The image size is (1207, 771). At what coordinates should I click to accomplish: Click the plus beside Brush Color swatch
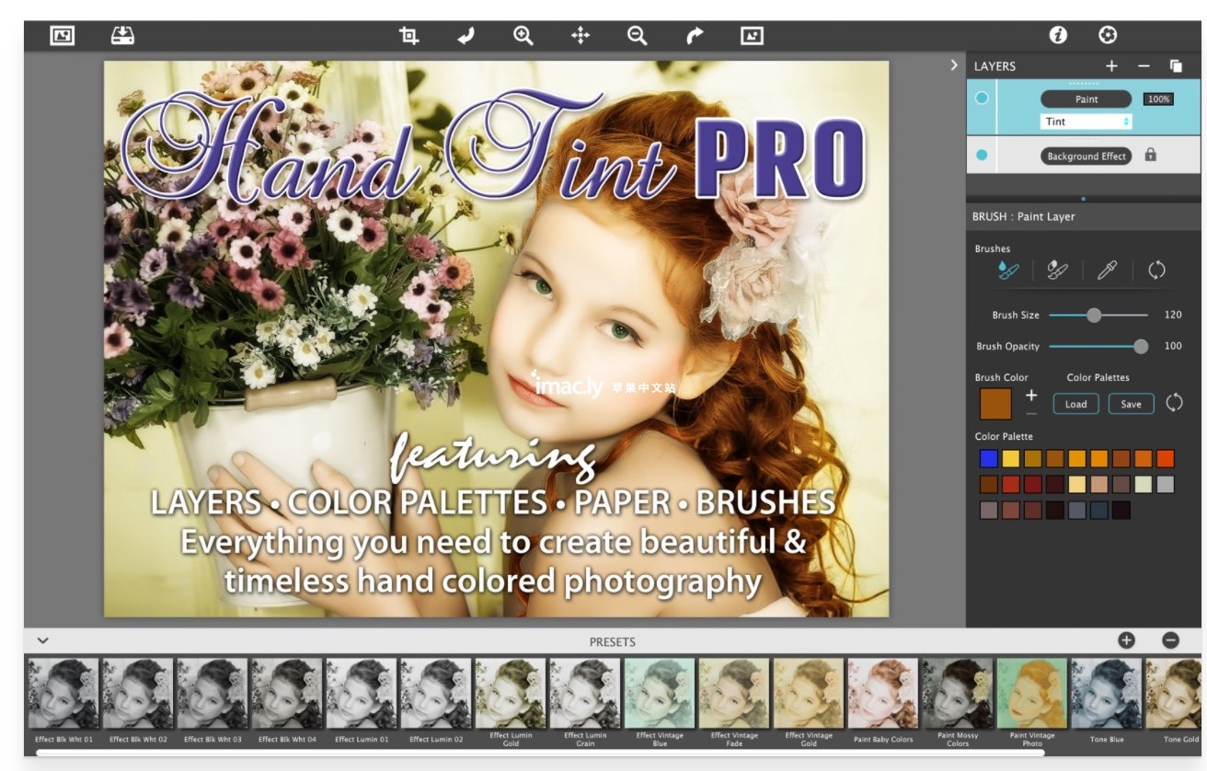click(x=1031, y=395)
